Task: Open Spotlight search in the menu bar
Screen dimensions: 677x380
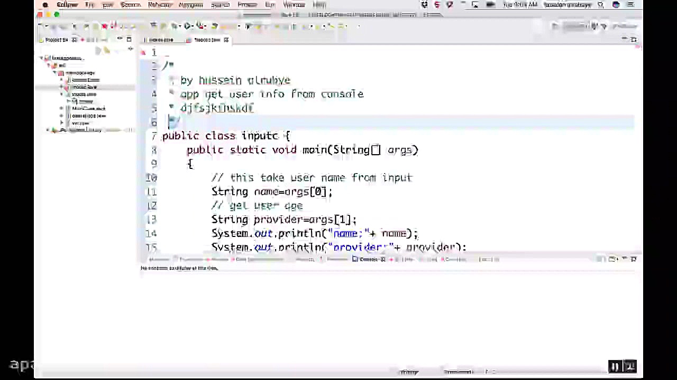Action: tap(601, 5)
